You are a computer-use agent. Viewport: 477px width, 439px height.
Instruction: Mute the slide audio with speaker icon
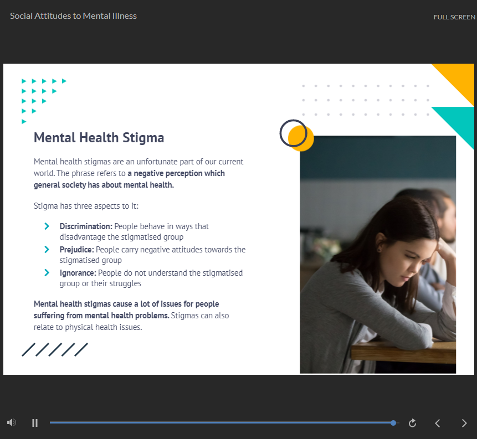[x=11, y=423]
